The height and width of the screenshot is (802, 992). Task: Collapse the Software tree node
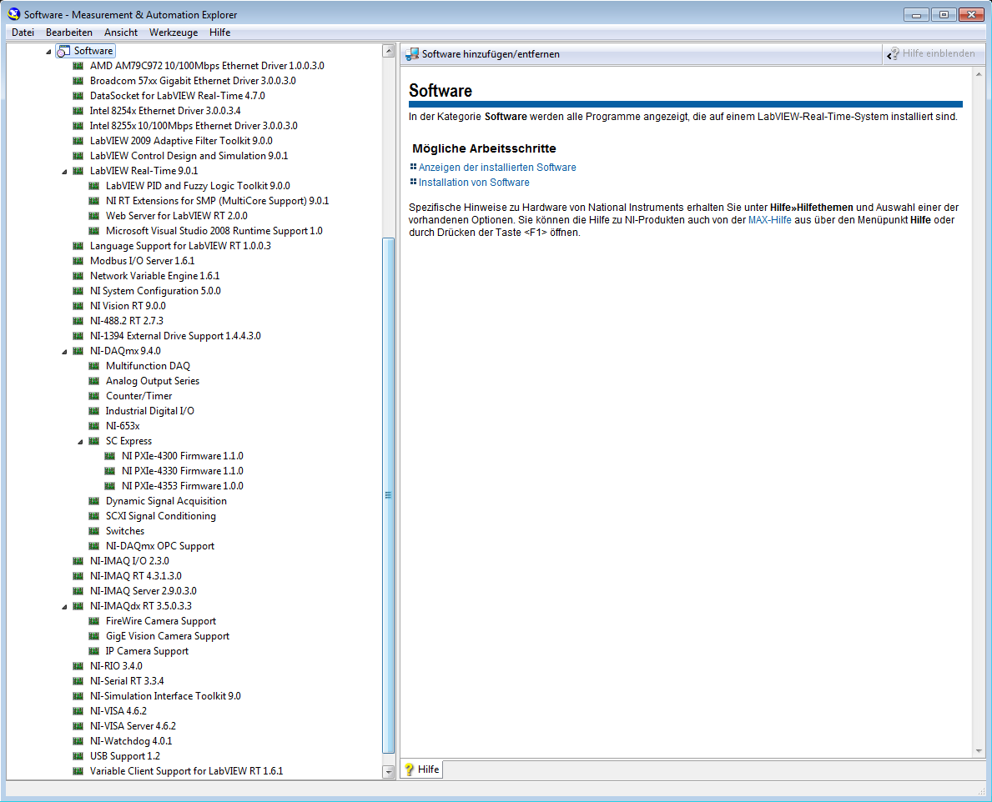[48, 52]
